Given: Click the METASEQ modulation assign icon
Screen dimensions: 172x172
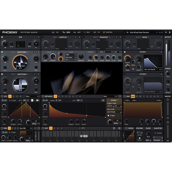Looking at the screenshot, I should pyautogui.click(x=43, y=96).
